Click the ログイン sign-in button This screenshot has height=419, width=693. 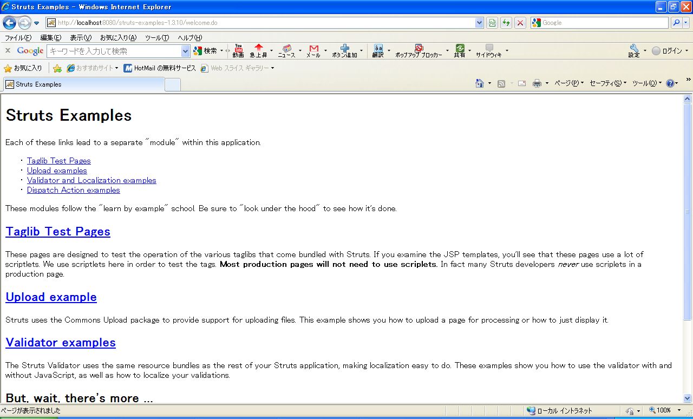[x=667, y=51]
